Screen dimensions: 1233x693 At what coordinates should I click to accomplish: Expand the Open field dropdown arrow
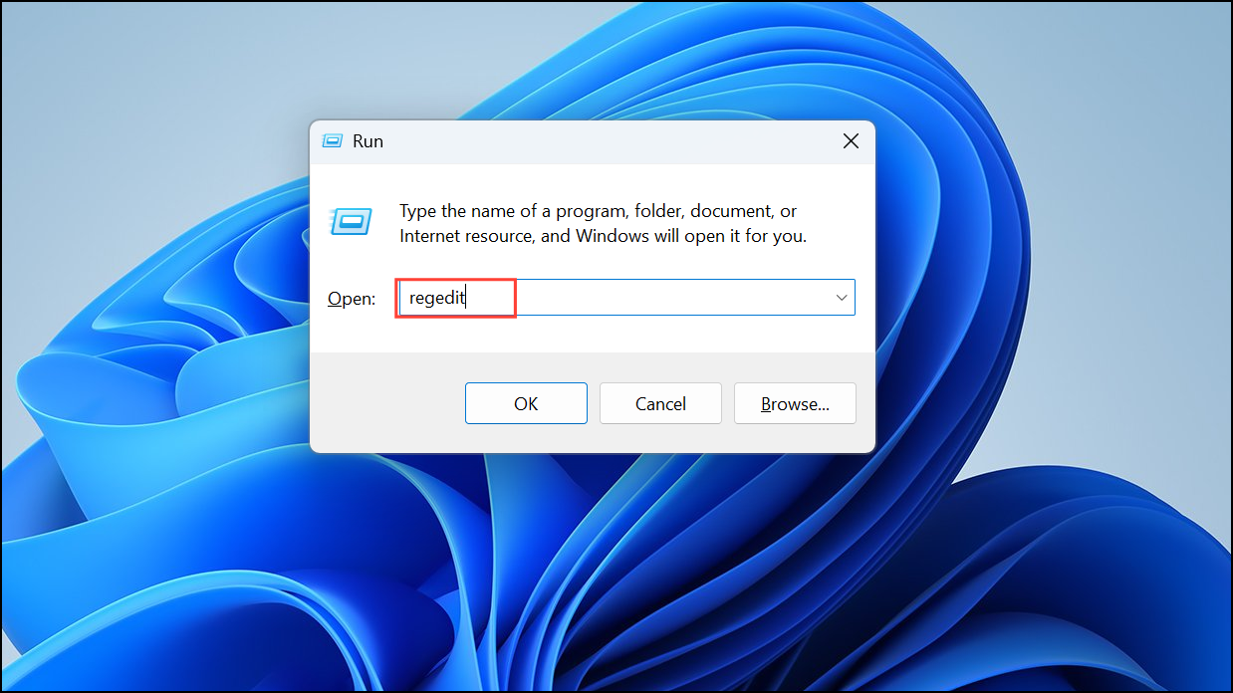842,298
